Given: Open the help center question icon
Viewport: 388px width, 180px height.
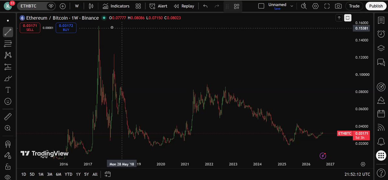Looking at the screenshot, I should point(381,172).
